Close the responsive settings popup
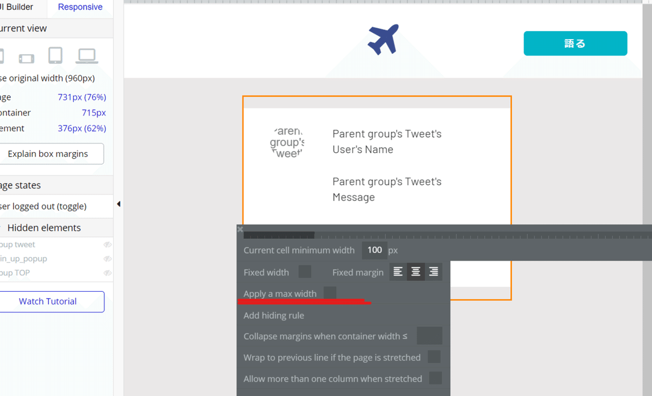The width and height of the screenshot is (652, 396). 240,229
